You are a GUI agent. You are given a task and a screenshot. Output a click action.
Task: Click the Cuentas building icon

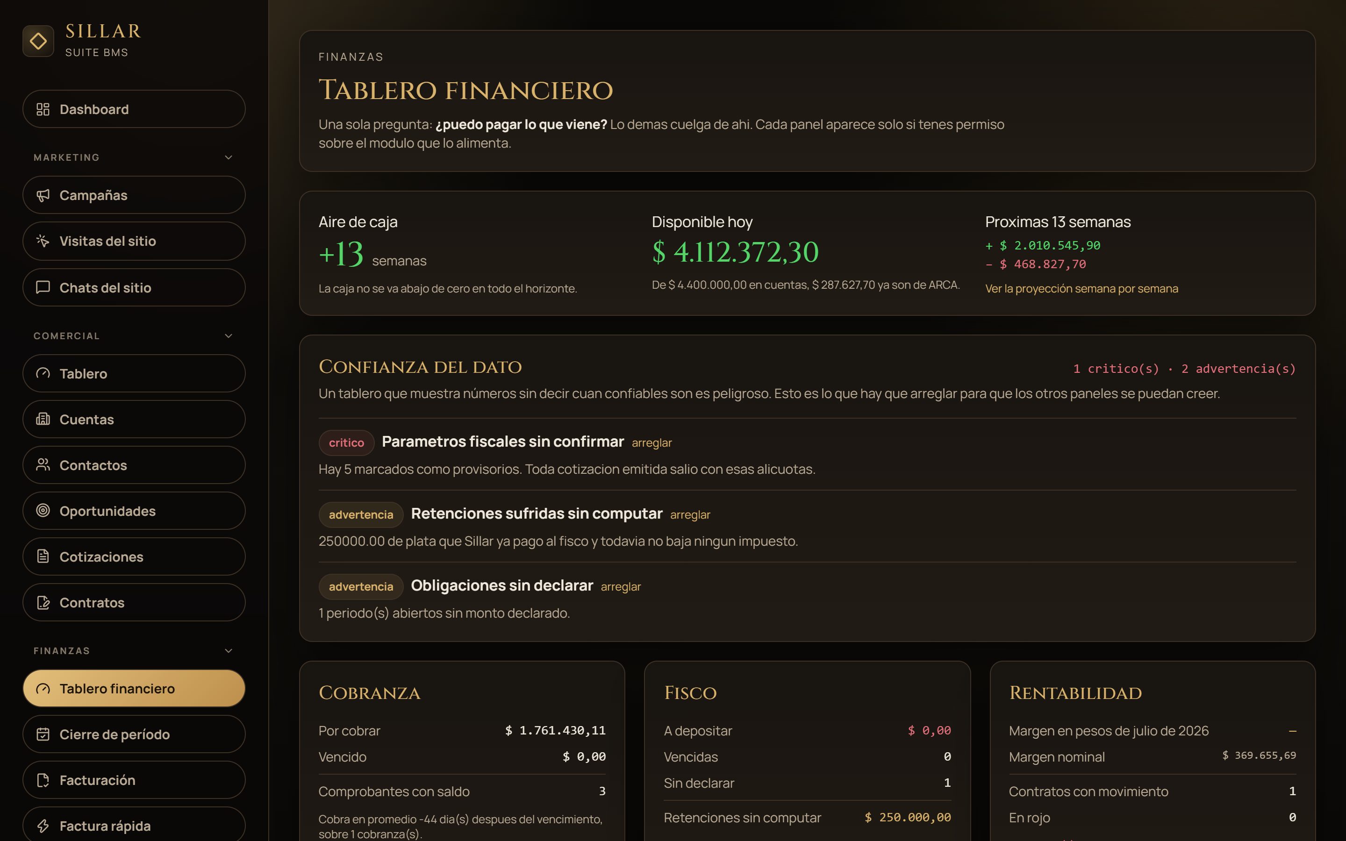[43, 419]
